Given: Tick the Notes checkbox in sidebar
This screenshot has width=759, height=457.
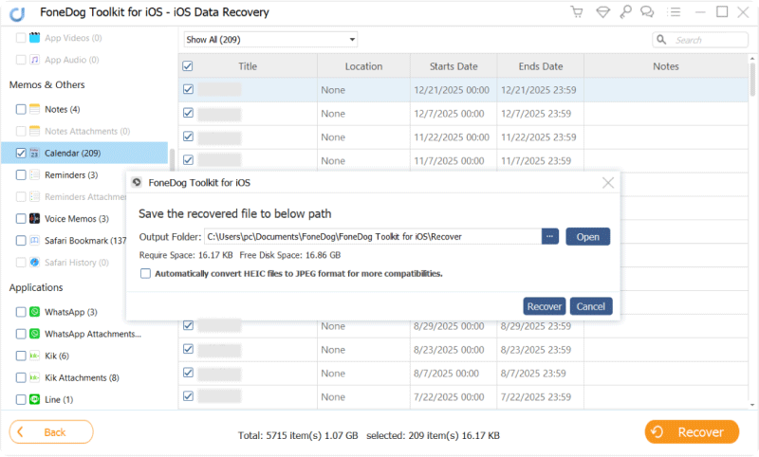Looking at the screenshot, I should pyautogui.click(x=21, y=109).
